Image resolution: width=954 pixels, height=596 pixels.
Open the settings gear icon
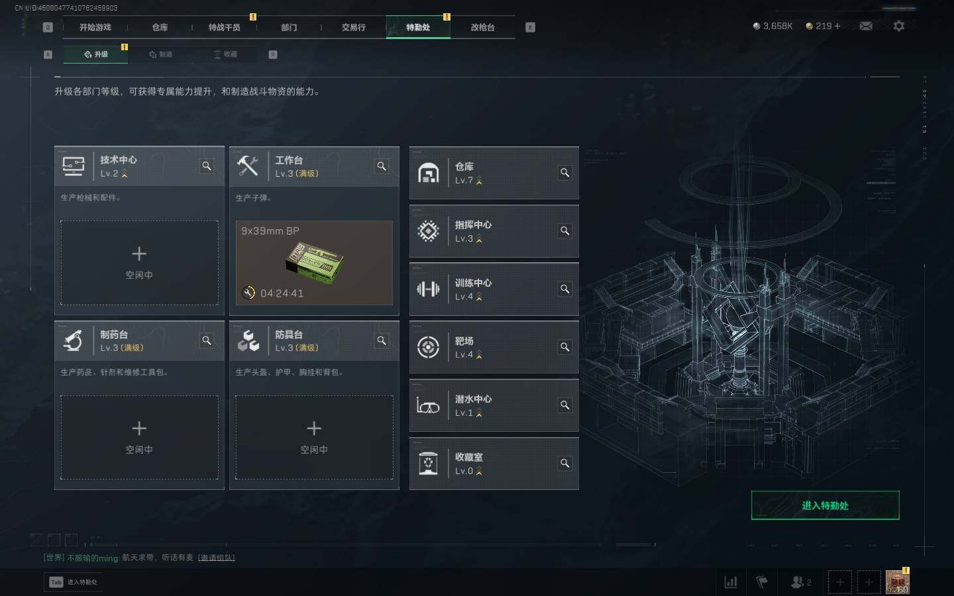point(898,26)
